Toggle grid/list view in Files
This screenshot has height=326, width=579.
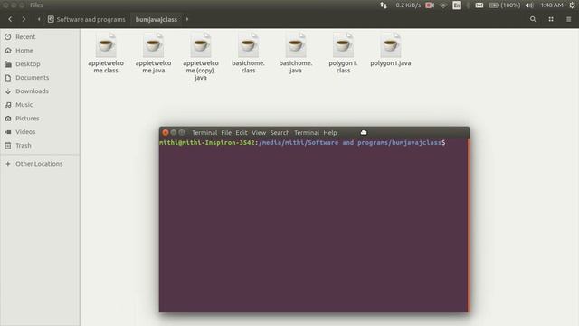(x=551, y=19)
